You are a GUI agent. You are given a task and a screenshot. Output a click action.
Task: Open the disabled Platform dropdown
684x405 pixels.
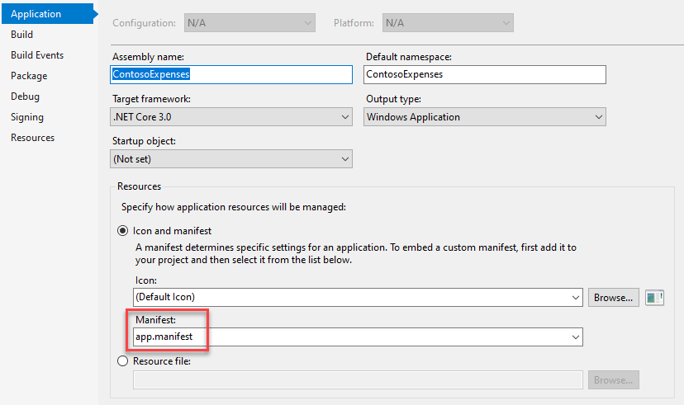click(x=448, y=23)
